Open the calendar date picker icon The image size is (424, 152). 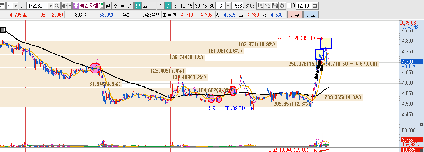click(x=315, y=5)
